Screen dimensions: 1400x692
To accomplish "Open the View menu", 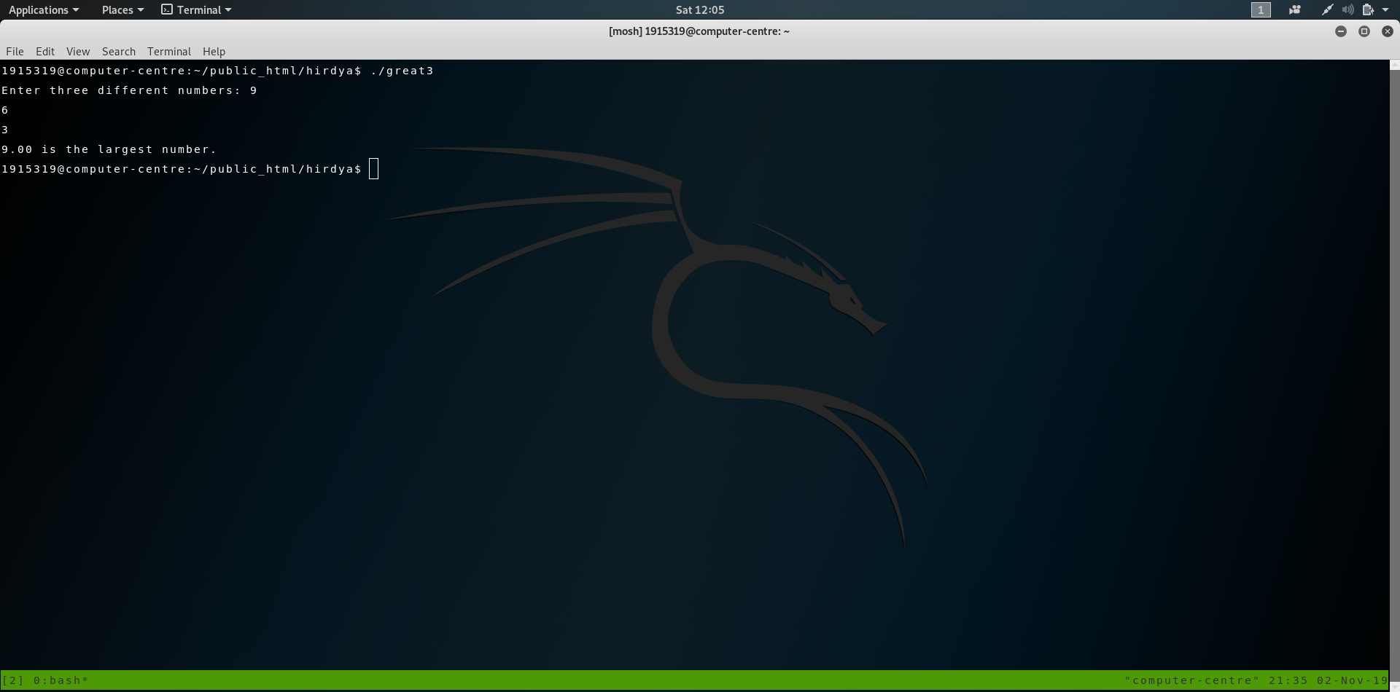I will coord(78,51).
